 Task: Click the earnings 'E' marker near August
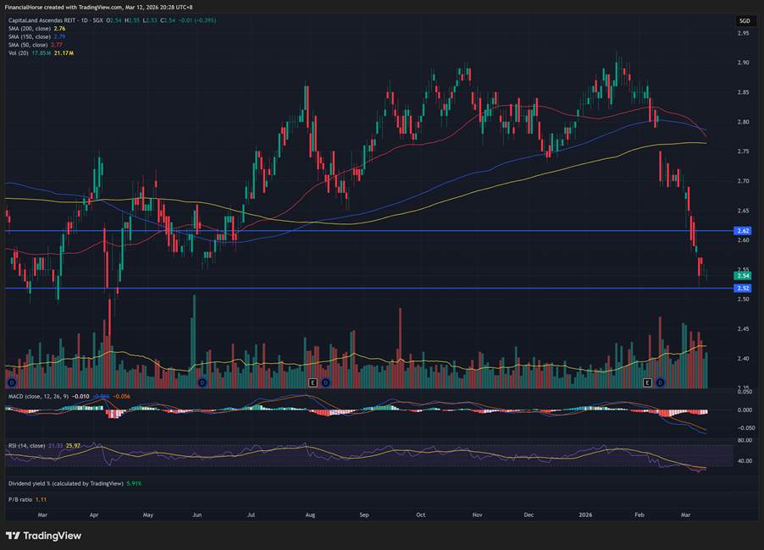pyautogui.click(x=313, y=383)
